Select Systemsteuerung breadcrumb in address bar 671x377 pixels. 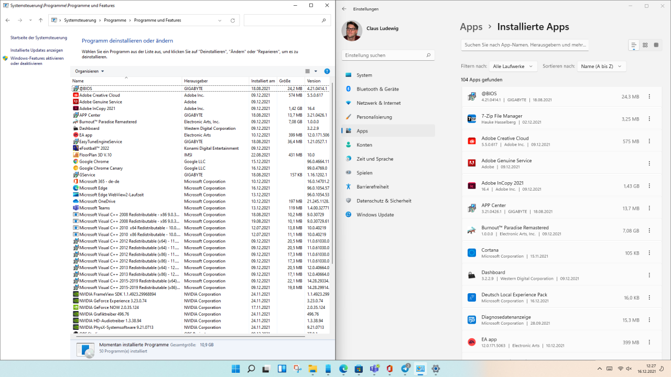tap(80, 20)
